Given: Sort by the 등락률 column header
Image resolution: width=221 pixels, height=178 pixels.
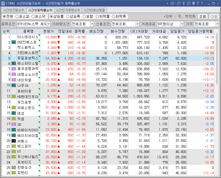Looking at the screenshot, I should (80, 31).
